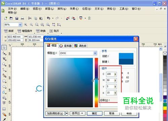
Task: Switch to the 混和器 (Mixers) tab
Action: [66, 46]
